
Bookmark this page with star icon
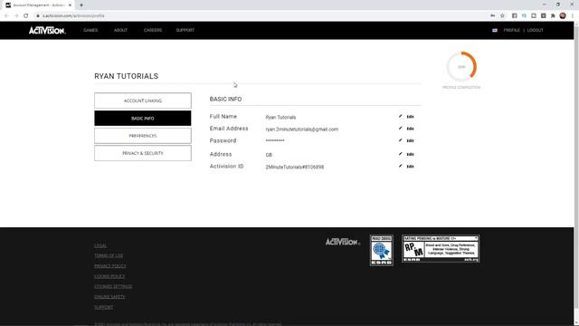(x=502, y=16)
